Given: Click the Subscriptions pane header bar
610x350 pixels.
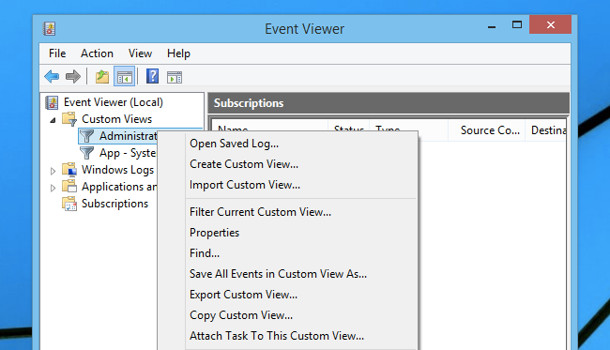Looking at the screenshot, I should 389,103.
